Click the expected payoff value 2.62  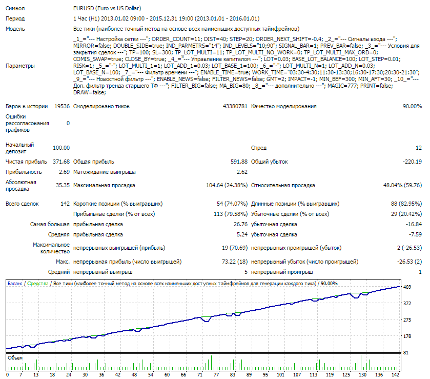click(242, 172)
